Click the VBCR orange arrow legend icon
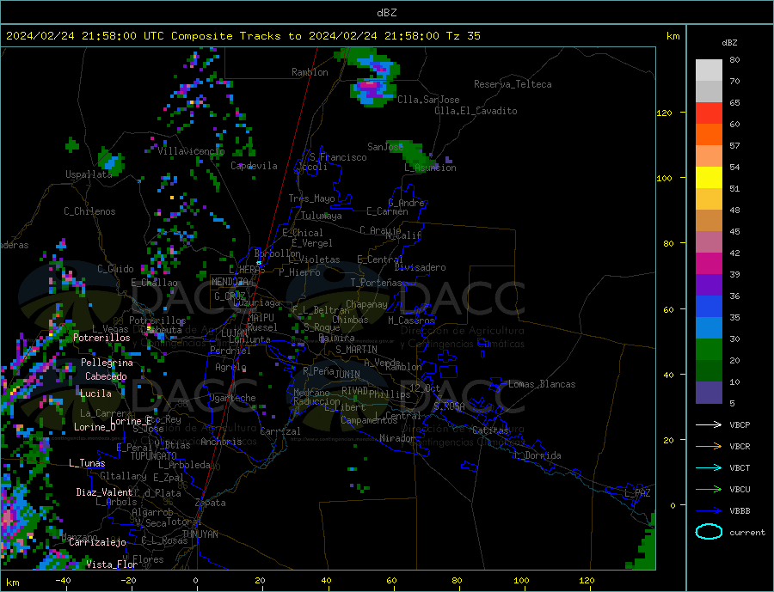This screenshot has width=774, height=592. click(x=709, y=446)
